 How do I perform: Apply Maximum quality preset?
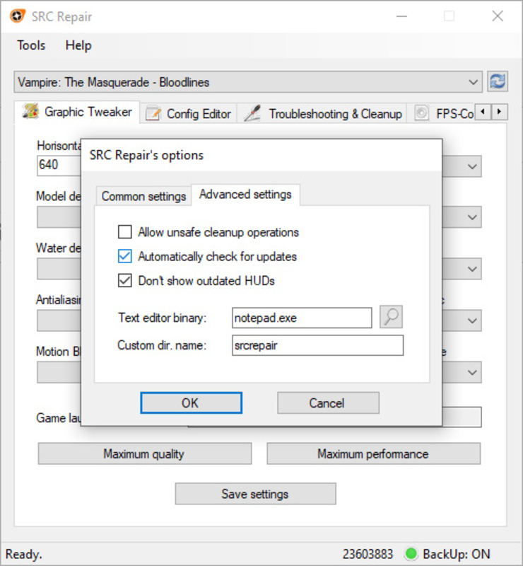tap(145, 454)
